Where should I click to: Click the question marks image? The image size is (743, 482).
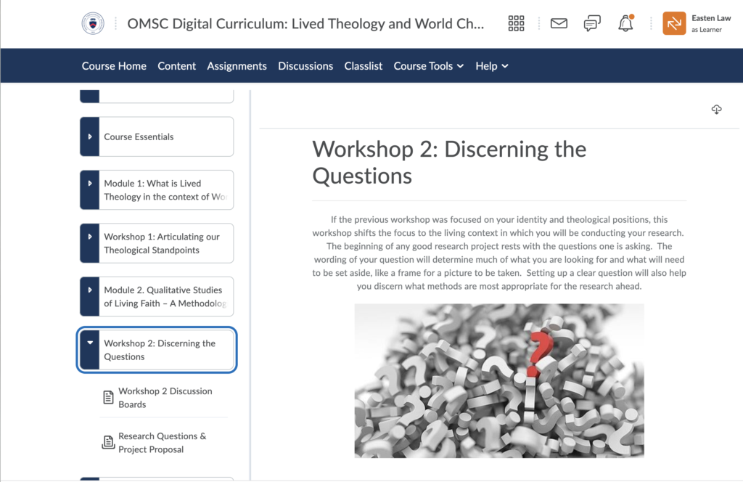[498, 380]
